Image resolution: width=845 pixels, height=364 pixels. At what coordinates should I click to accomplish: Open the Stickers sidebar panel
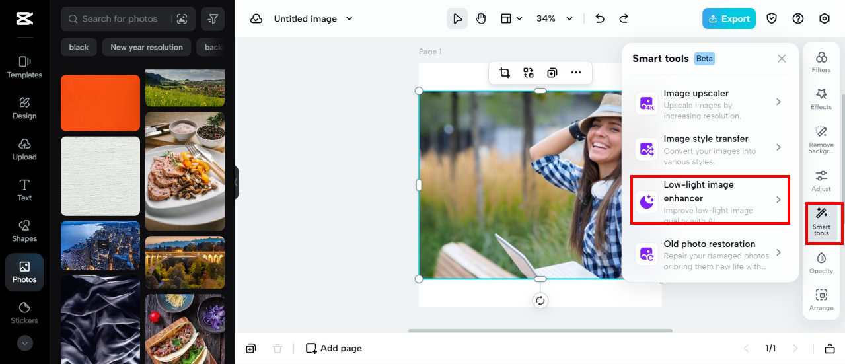click(24, 313)
